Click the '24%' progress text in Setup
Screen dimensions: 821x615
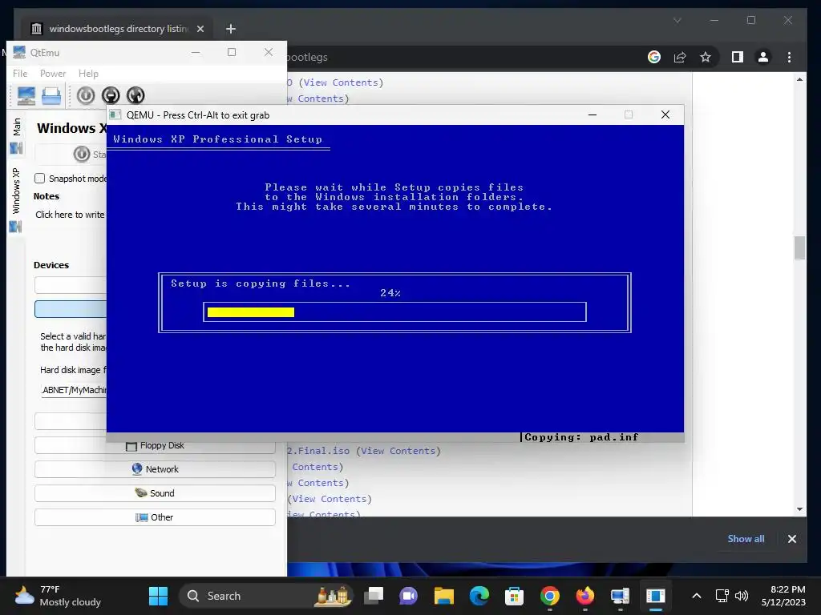tap(390, 293)
